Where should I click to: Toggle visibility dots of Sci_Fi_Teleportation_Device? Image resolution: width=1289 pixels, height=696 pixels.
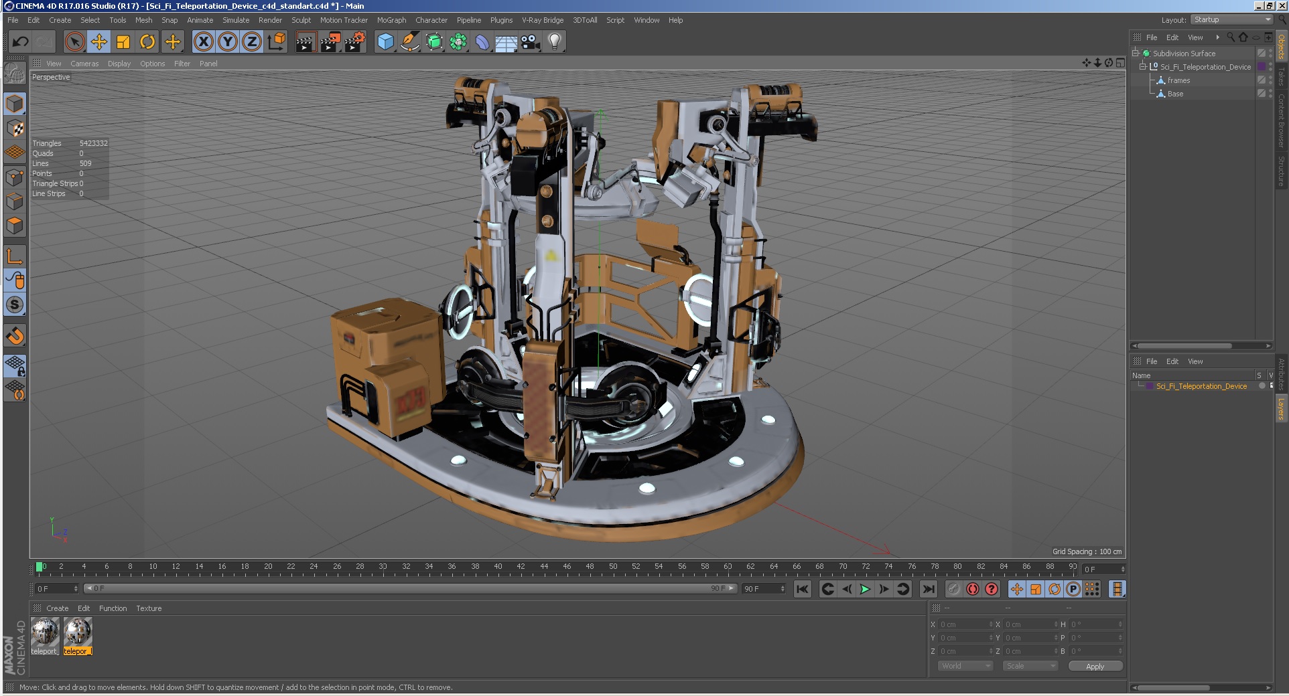click(1270, 67)
